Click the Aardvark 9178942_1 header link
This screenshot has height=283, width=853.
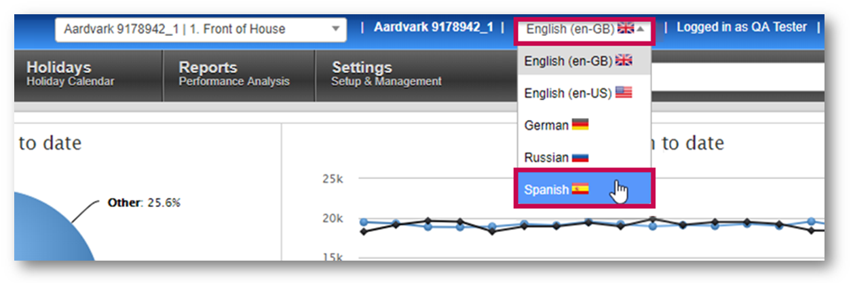(x=433, y=28)
